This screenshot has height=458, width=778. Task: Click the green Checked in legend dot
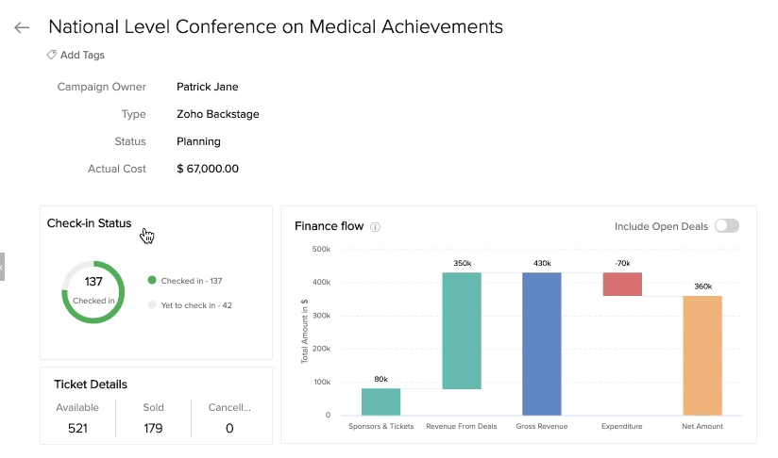point(151,281)
